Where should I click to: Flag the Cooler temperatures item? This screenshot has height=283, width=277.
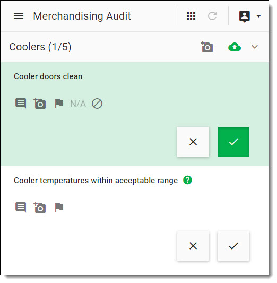pyautogui.click(x=59, y=208)
